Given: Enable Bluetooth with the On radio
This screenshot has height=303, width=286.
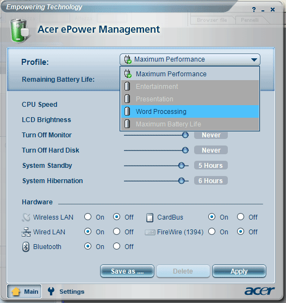Looking at the screenshot, I should coord(88,246).
